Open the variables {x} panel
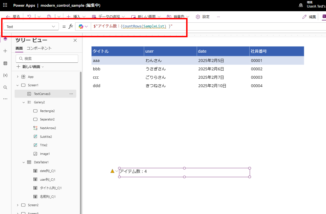 pos(5,76)
